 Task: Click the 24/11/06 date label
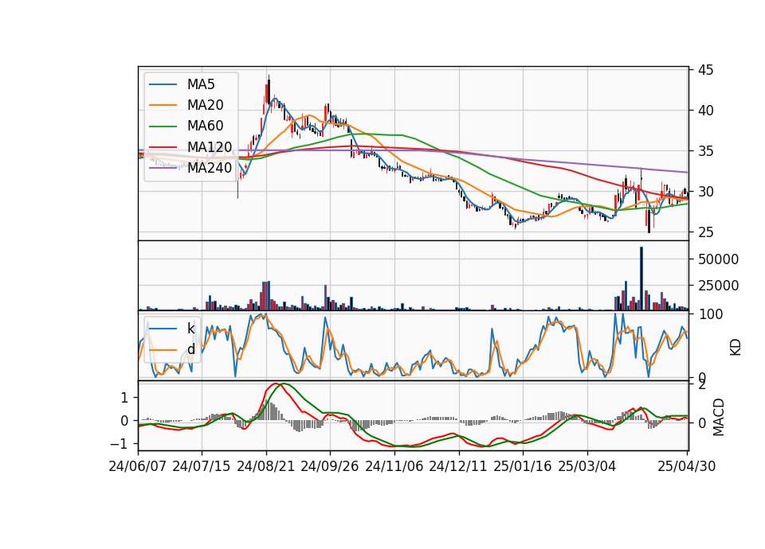tap(394, 466)
